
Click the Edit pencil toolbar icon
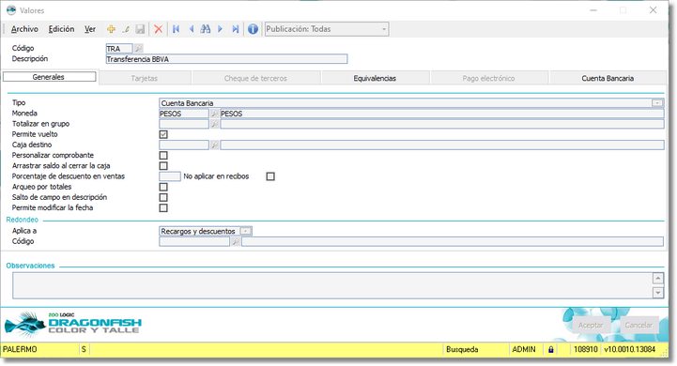(x=126, y=29)
